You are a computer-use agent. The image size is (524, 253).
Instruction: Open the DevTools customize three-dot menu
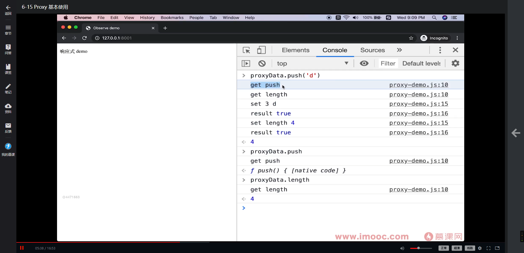click(x=440, y=50)
